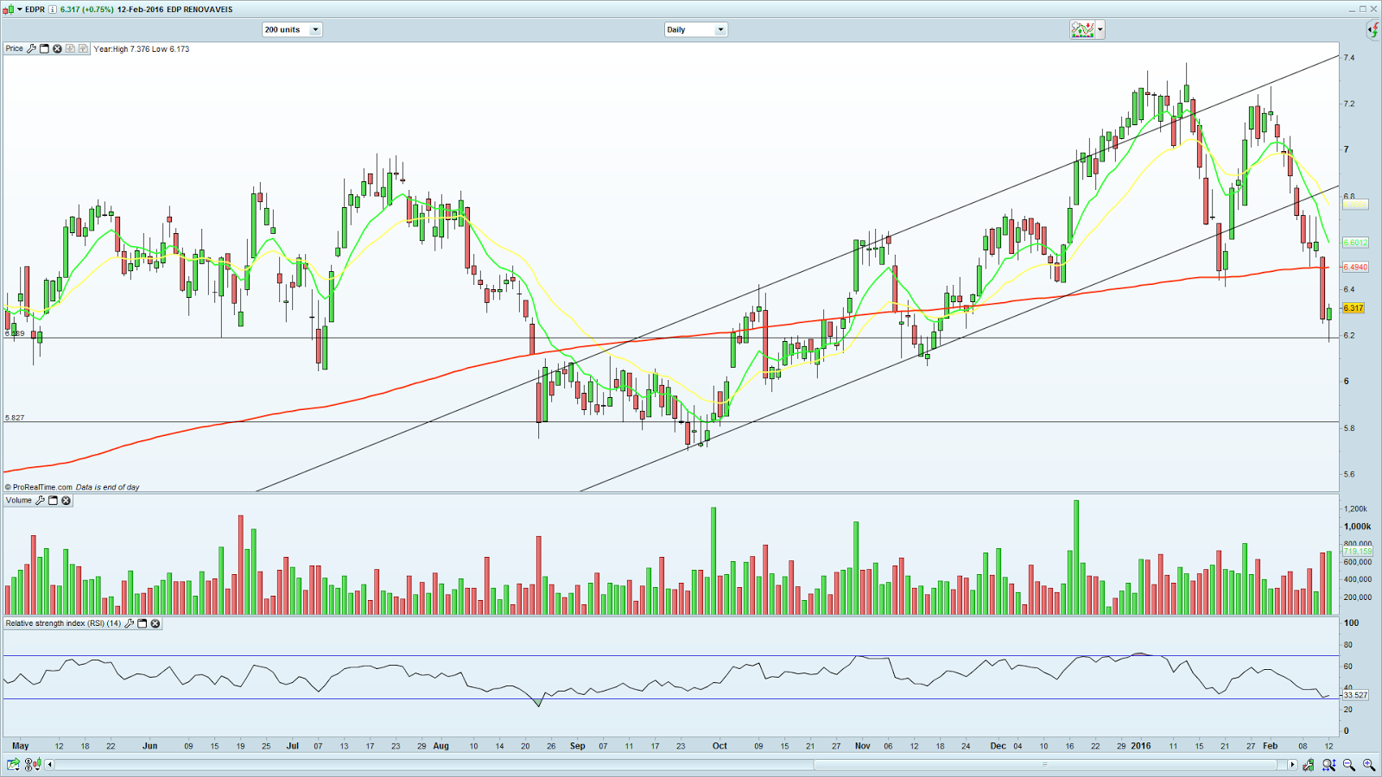Click the ProRealTime.com copyright link
This screenshot has height=777, width=1382.
(39, 487)
